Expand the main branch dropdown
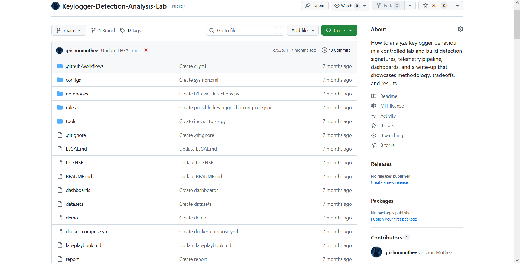Screen dimensions: 520x263 coord(69,30)
